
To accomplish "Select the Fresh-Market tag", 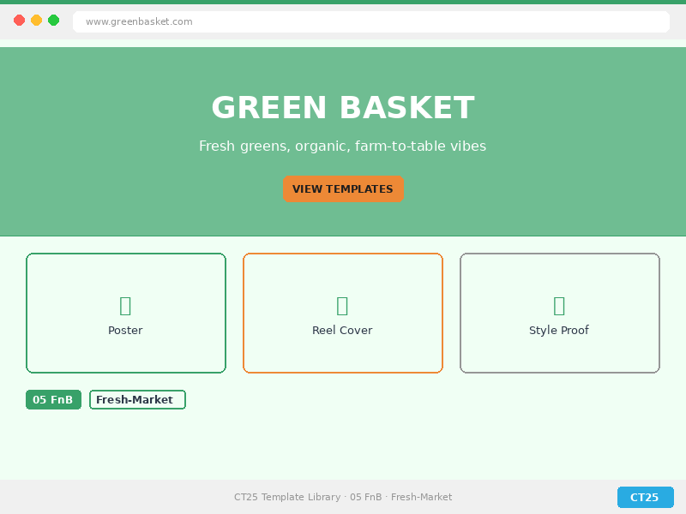I will pyautogui.click(x=137, y=400).
